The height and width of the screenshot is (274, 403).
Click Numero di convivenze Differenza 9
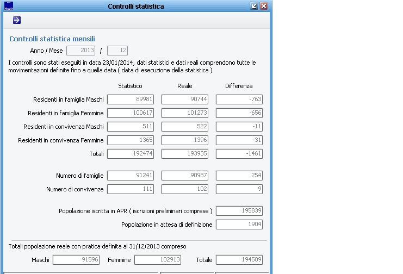coord(239,189)
